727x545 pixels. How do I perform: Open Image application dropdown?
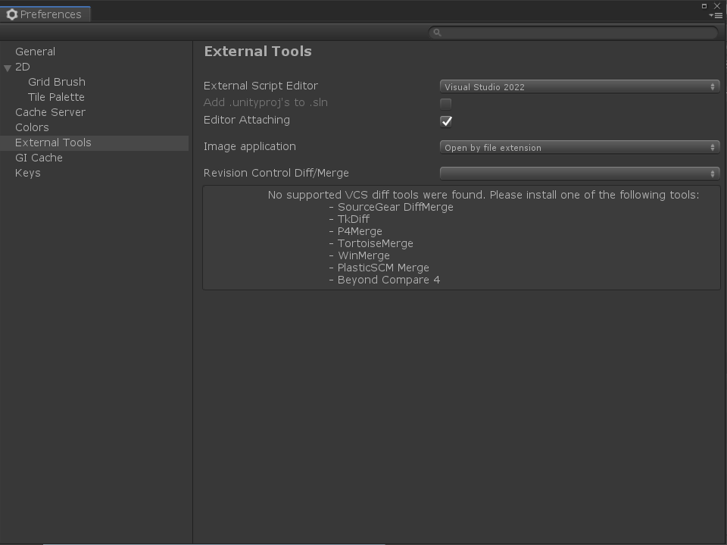pos(579,147)
